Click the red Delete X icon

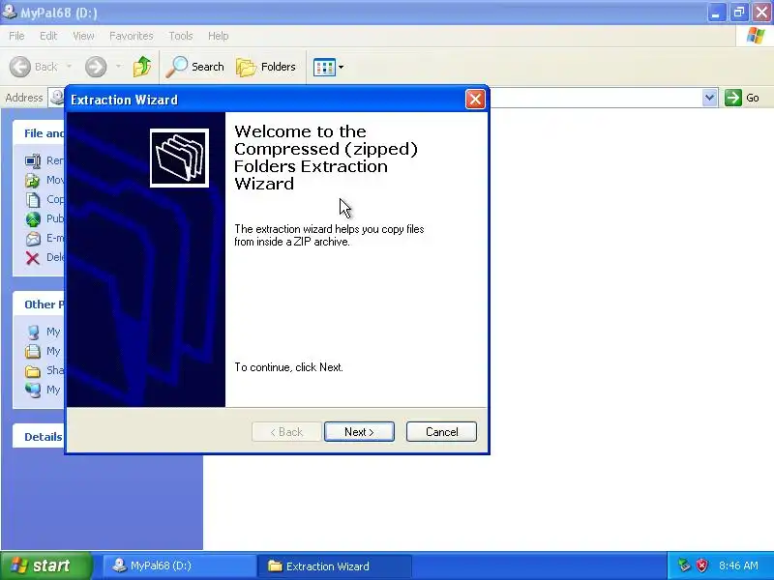33,257
